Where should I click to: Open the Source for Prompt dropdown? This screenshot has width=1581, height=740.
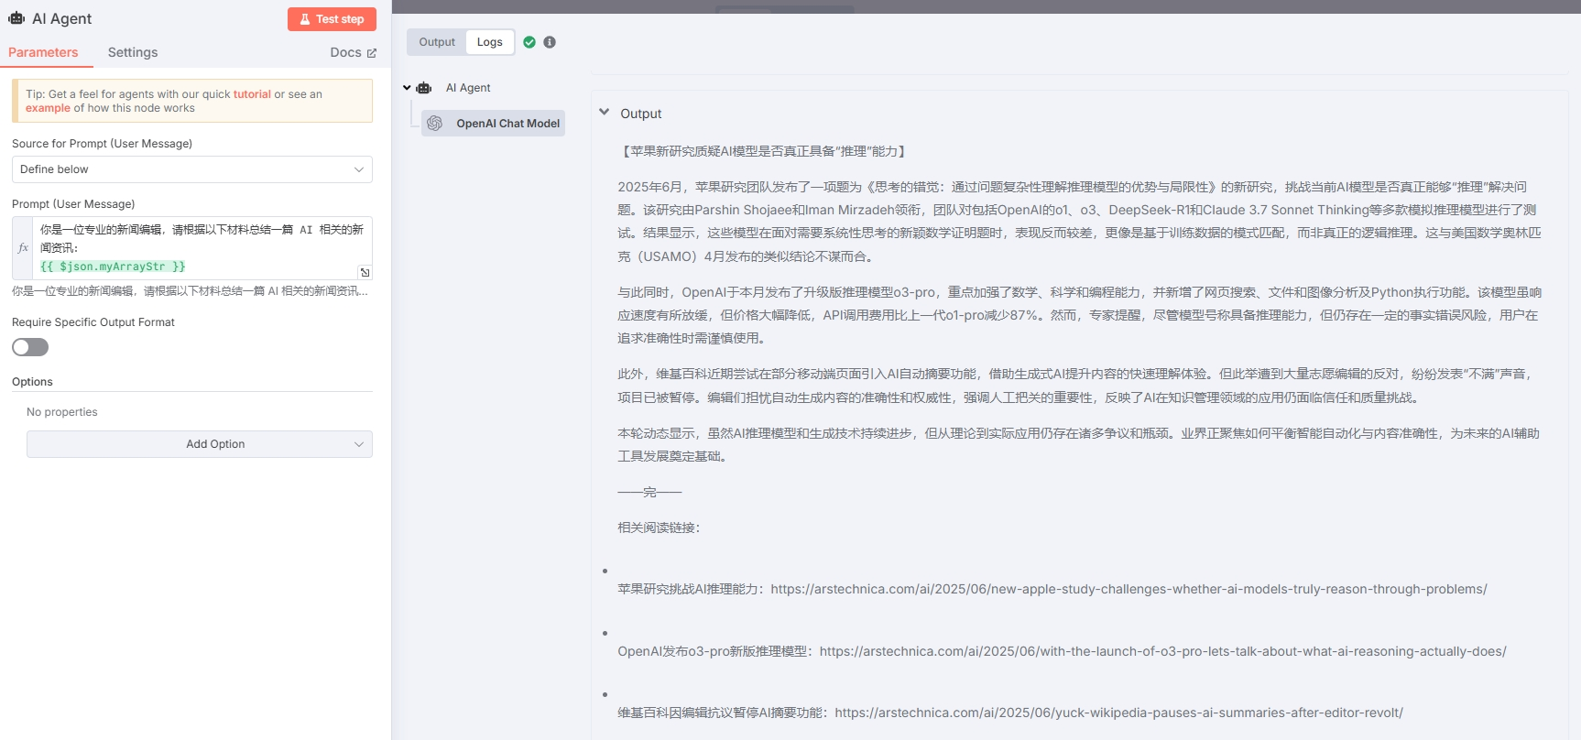[192, 169]
